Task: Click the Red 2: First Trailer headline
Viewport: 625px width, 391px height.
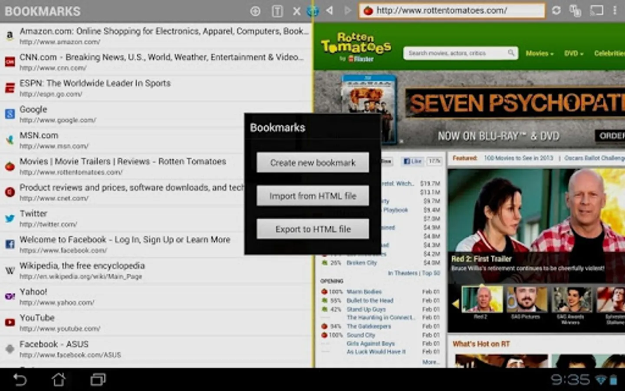Action: (x=481, y=259)
